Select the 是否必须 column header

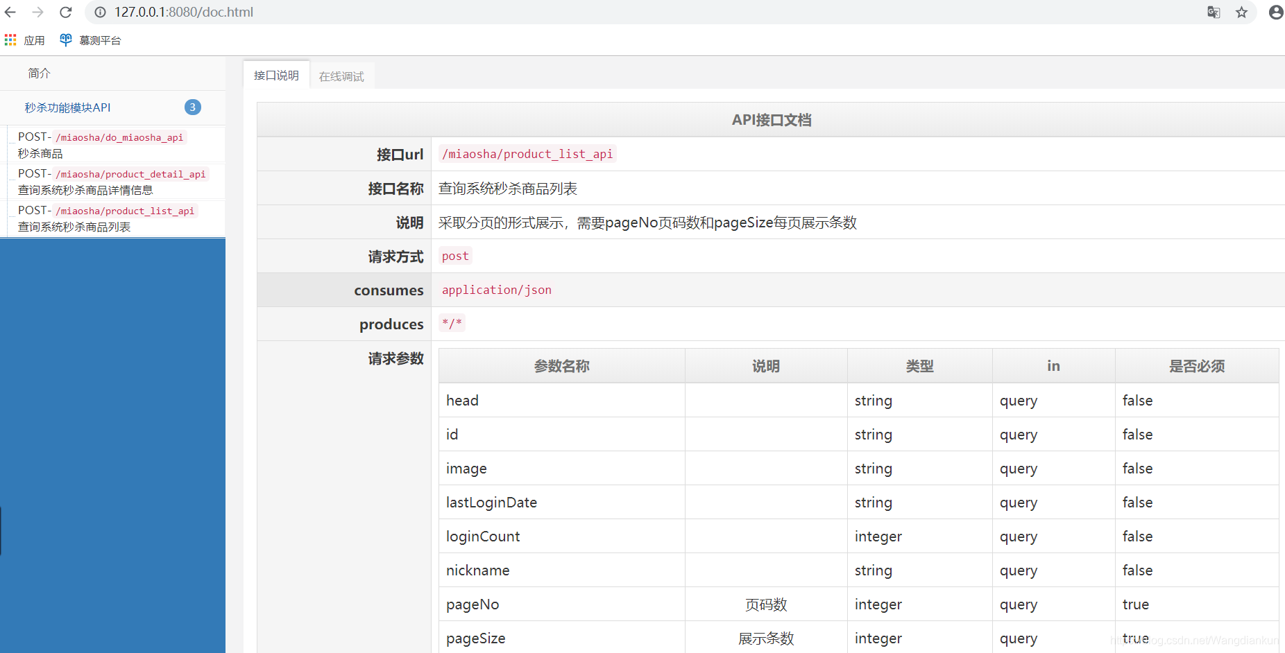[1197, 366]
